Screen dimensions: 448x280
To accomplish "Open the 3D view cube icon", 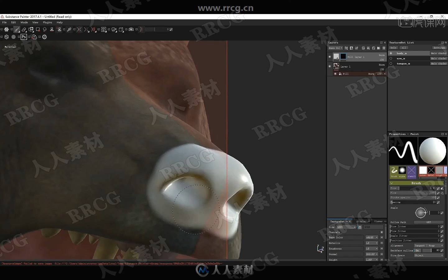I will coord(104,29).
